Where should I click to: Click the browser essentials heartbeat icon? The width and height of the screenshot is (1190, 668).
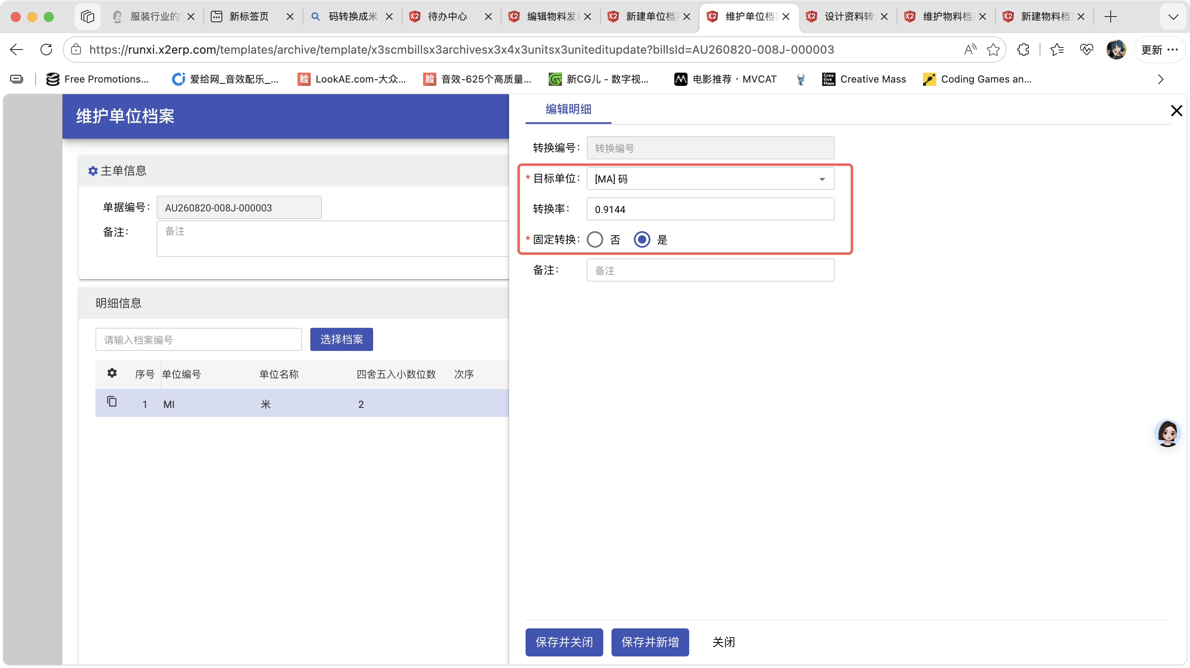coord(1086,50)
